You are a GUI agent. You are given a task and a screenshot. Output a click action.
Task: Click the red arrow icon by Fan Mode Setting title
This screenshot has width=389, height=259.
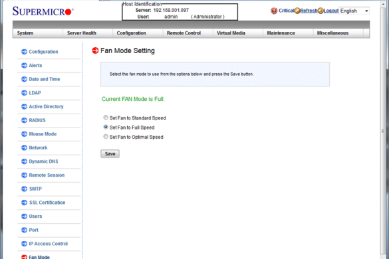pos(95,50)
